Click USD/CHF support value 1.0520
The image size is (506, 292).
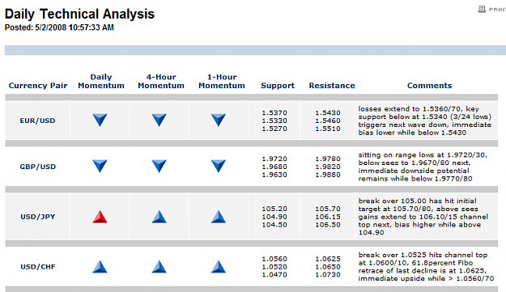pyautogui.click(x=274, y=267)
